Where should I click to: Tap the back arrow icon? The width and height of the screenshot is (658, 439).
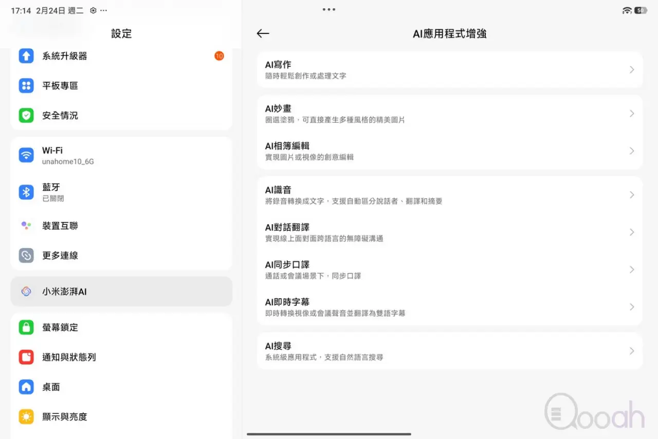[263, 33]
